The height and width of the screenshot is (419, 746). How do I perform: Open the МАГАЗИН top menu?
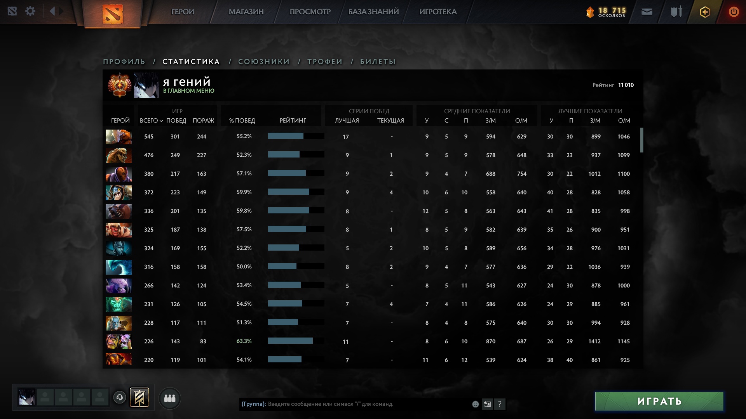pos(246,12)
